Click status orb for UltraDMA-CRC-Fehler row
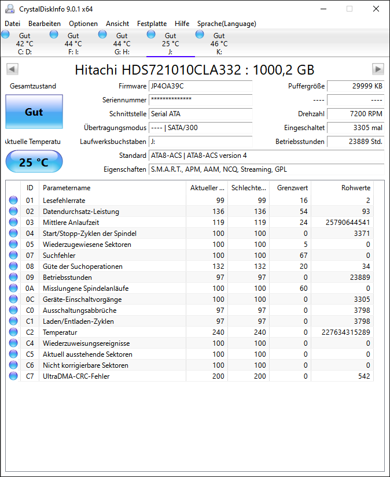This screenshot has height=477, width=390. [x=13, y=376]
